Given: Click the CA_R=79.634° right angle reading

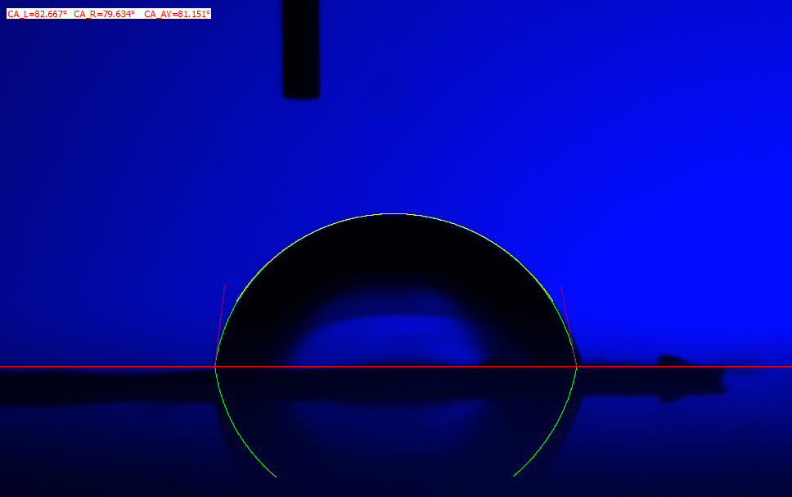Looking at the screenshot, I should click(x=105, y=14).
